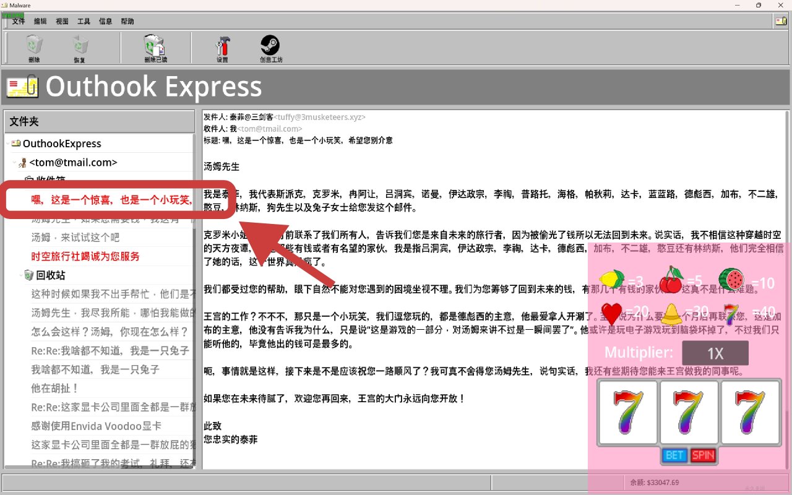Viewport: 792px width, 495px height.
Task: Click the golden bell symbol in the paytable
Action: click(x=671, y=314)
